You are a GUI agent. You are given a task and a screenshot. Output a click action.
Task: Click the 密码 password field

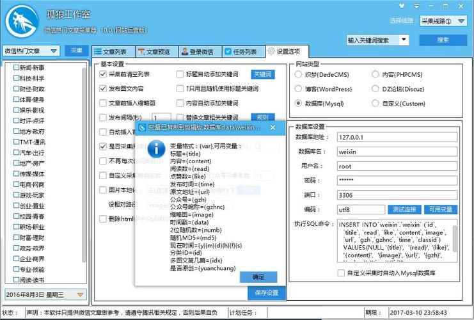[397, 180]
